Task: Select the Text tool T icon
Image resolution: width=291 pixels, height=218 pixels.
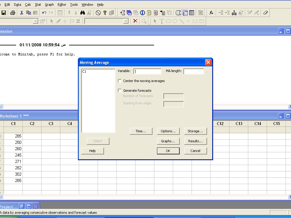Action: 162,21
